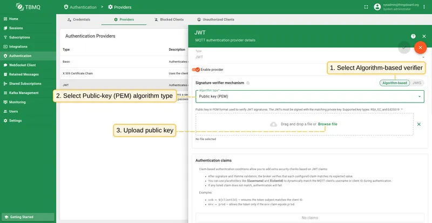This screenshot has height=223, width=432.
Task: Click the drag and drop file area
Action: [x=305, y=124]
